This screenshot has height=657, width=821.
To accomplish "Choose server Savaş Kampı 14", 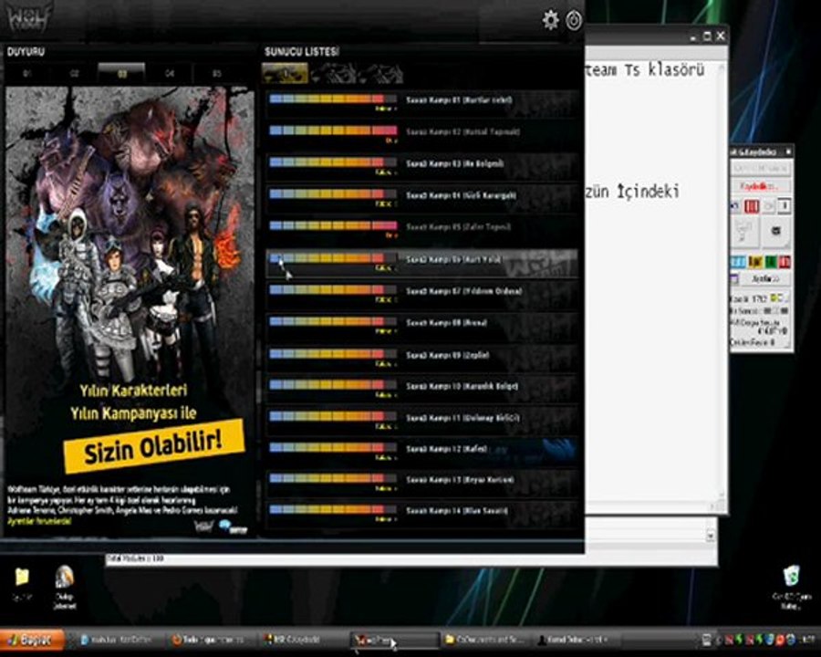I will tap(423, 514).
